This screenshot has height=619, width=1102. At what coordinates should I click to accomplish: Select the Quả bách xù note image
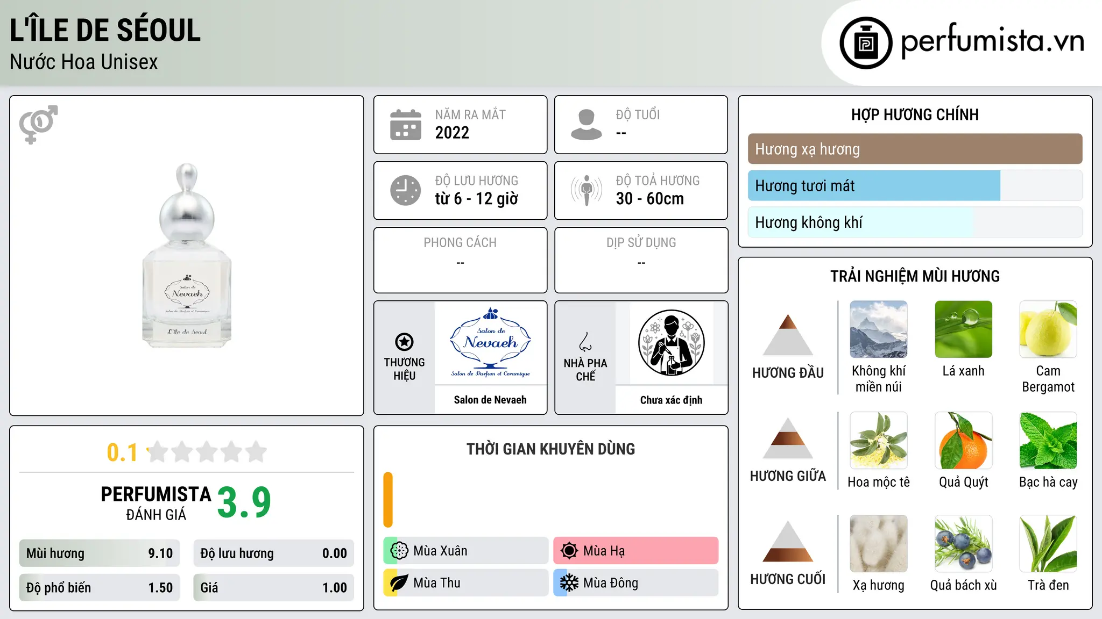[964, 544]
